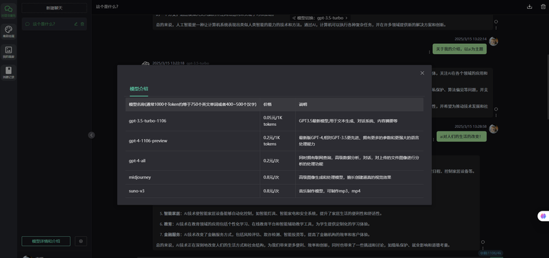The width and height of the screenshot is (549, 258).
Task: Close the 模型介绍 dialog
Action: pyautogui.click(x=422, y=73)
